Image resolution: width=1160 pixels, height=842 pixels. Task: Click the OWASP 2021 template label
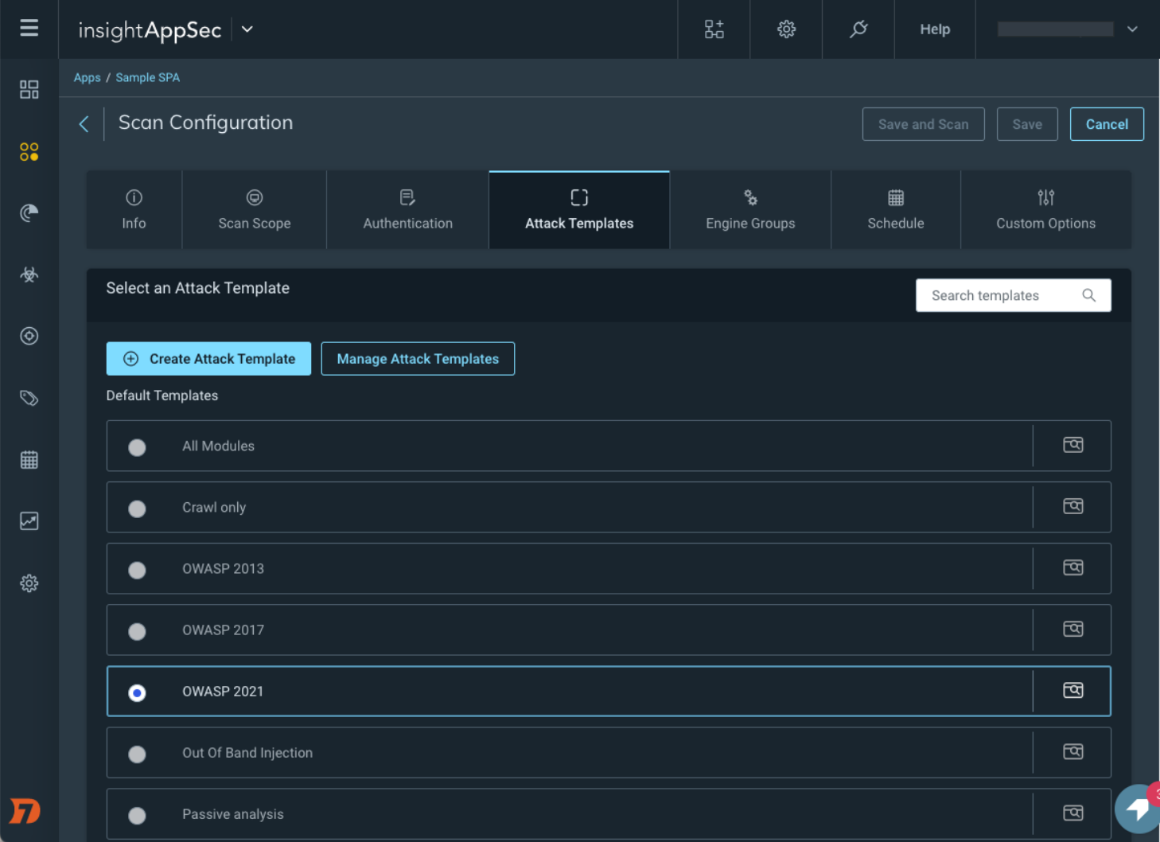223,692
